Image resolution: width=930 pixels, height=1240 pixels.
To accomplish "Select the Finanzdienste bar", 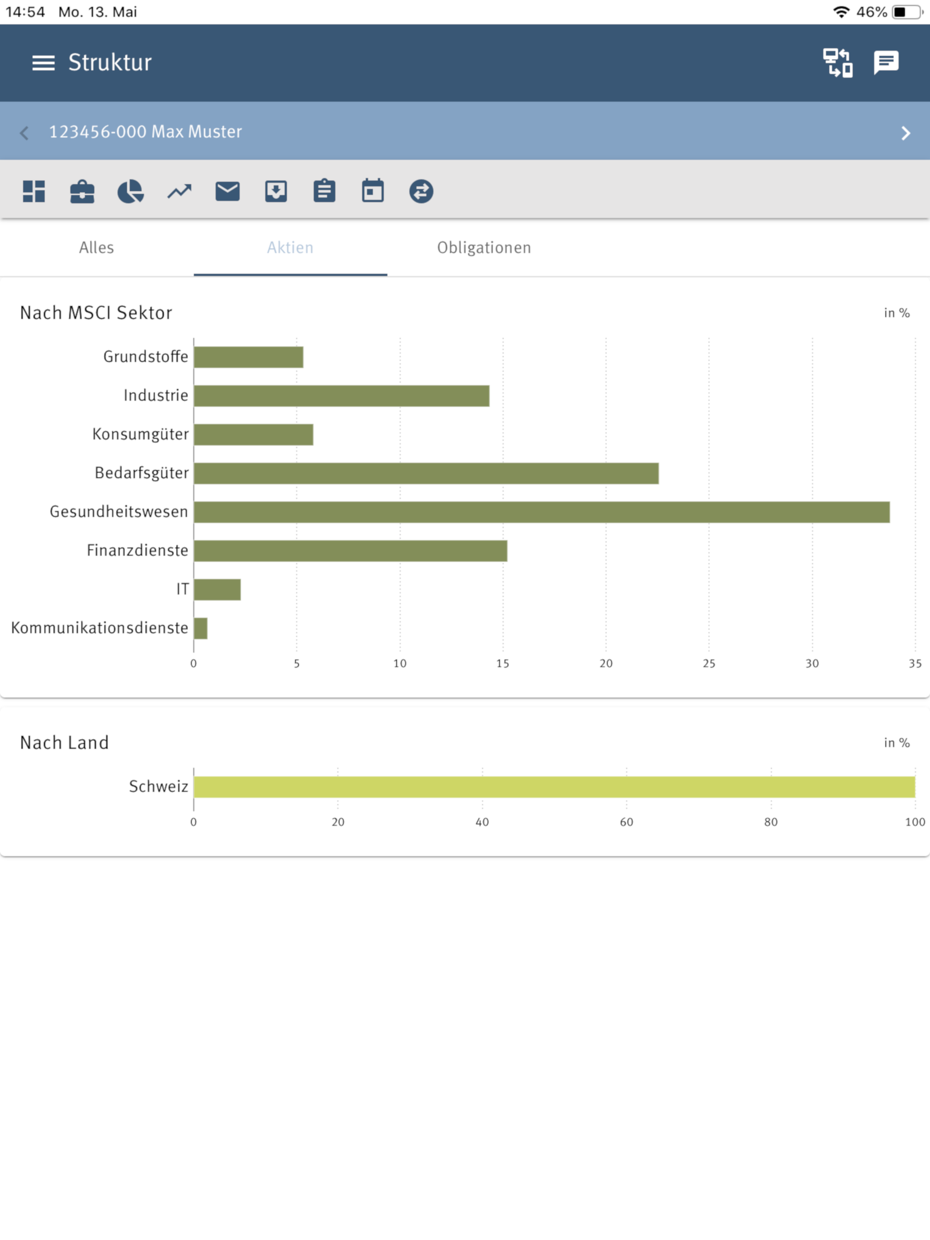I will pyautogui.click(x=351, y=551).
